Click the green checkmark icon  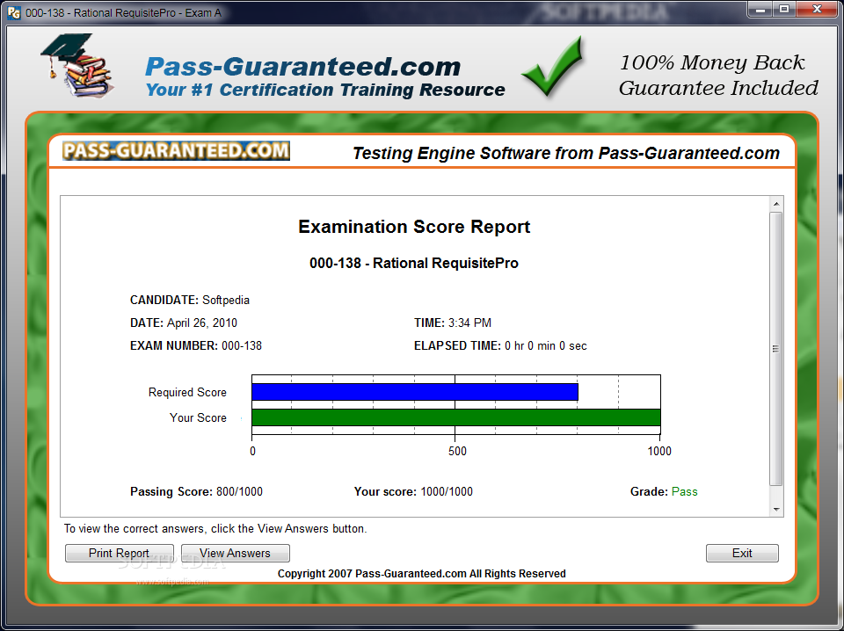[553, 66]
